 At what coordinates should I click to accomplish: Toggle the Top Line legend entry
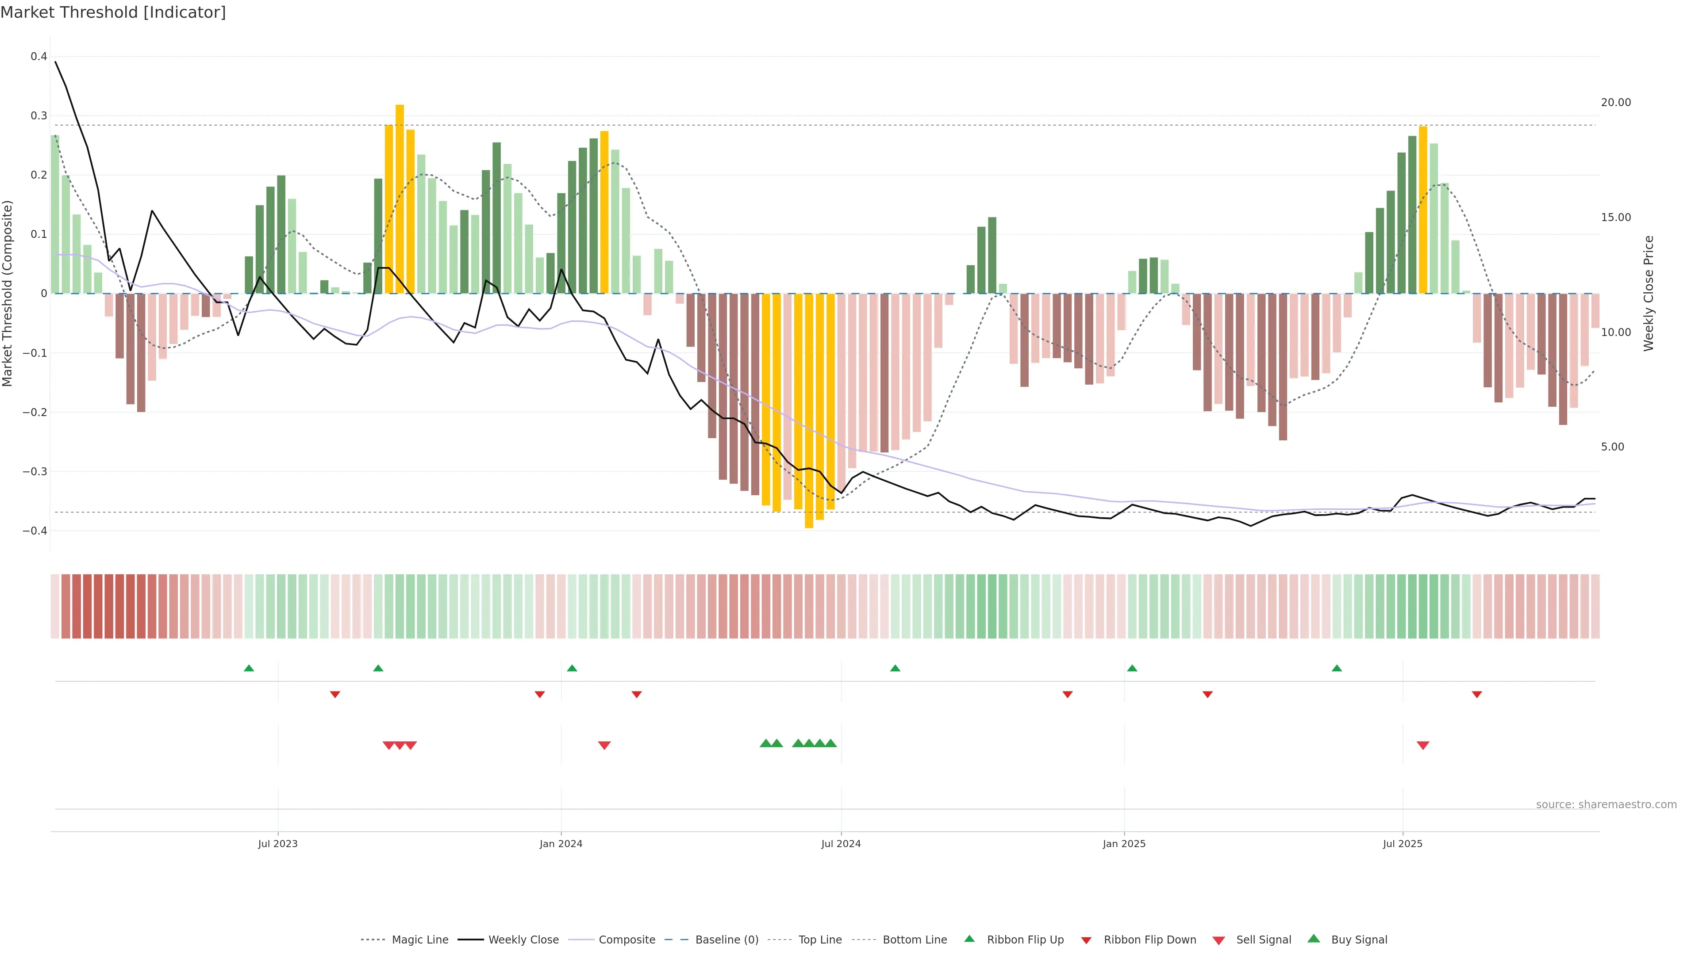(x=820, y=940)
